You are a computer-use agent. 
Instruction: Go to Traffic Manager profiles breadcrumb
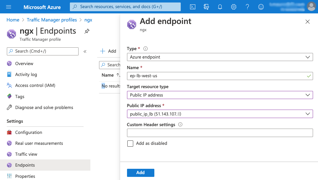(52, 20)
